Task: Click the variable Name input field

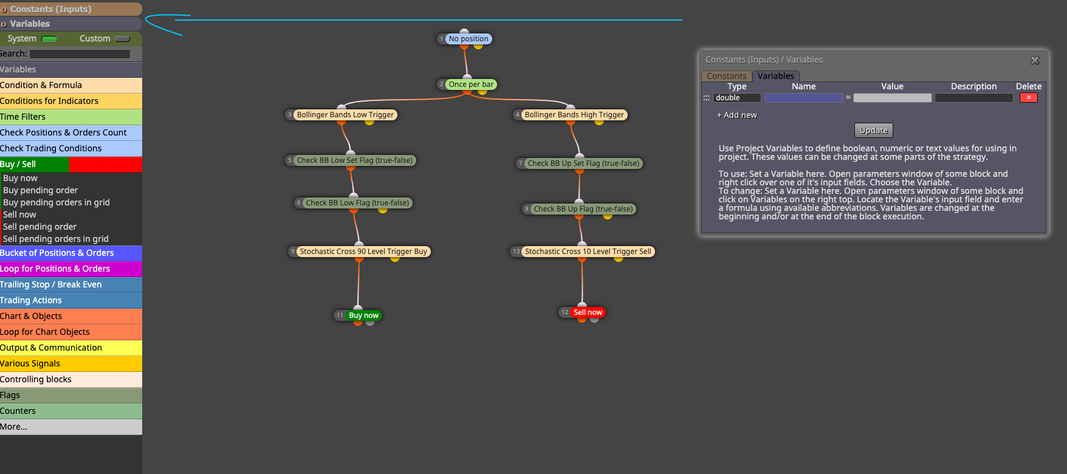Action: coord(803,98)
